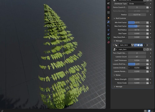This screenshot has height=112, width=155.
Task: Click the Leaves Count 47 field
Action: click(x=137, y=57)
